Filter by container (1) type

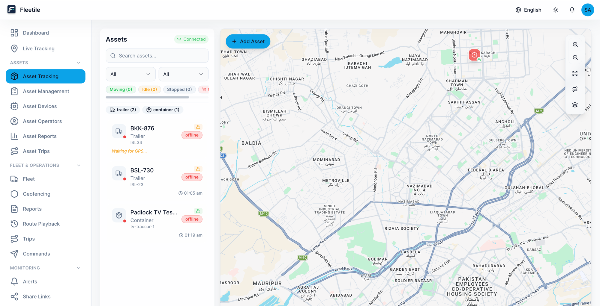tap(163, 110)
